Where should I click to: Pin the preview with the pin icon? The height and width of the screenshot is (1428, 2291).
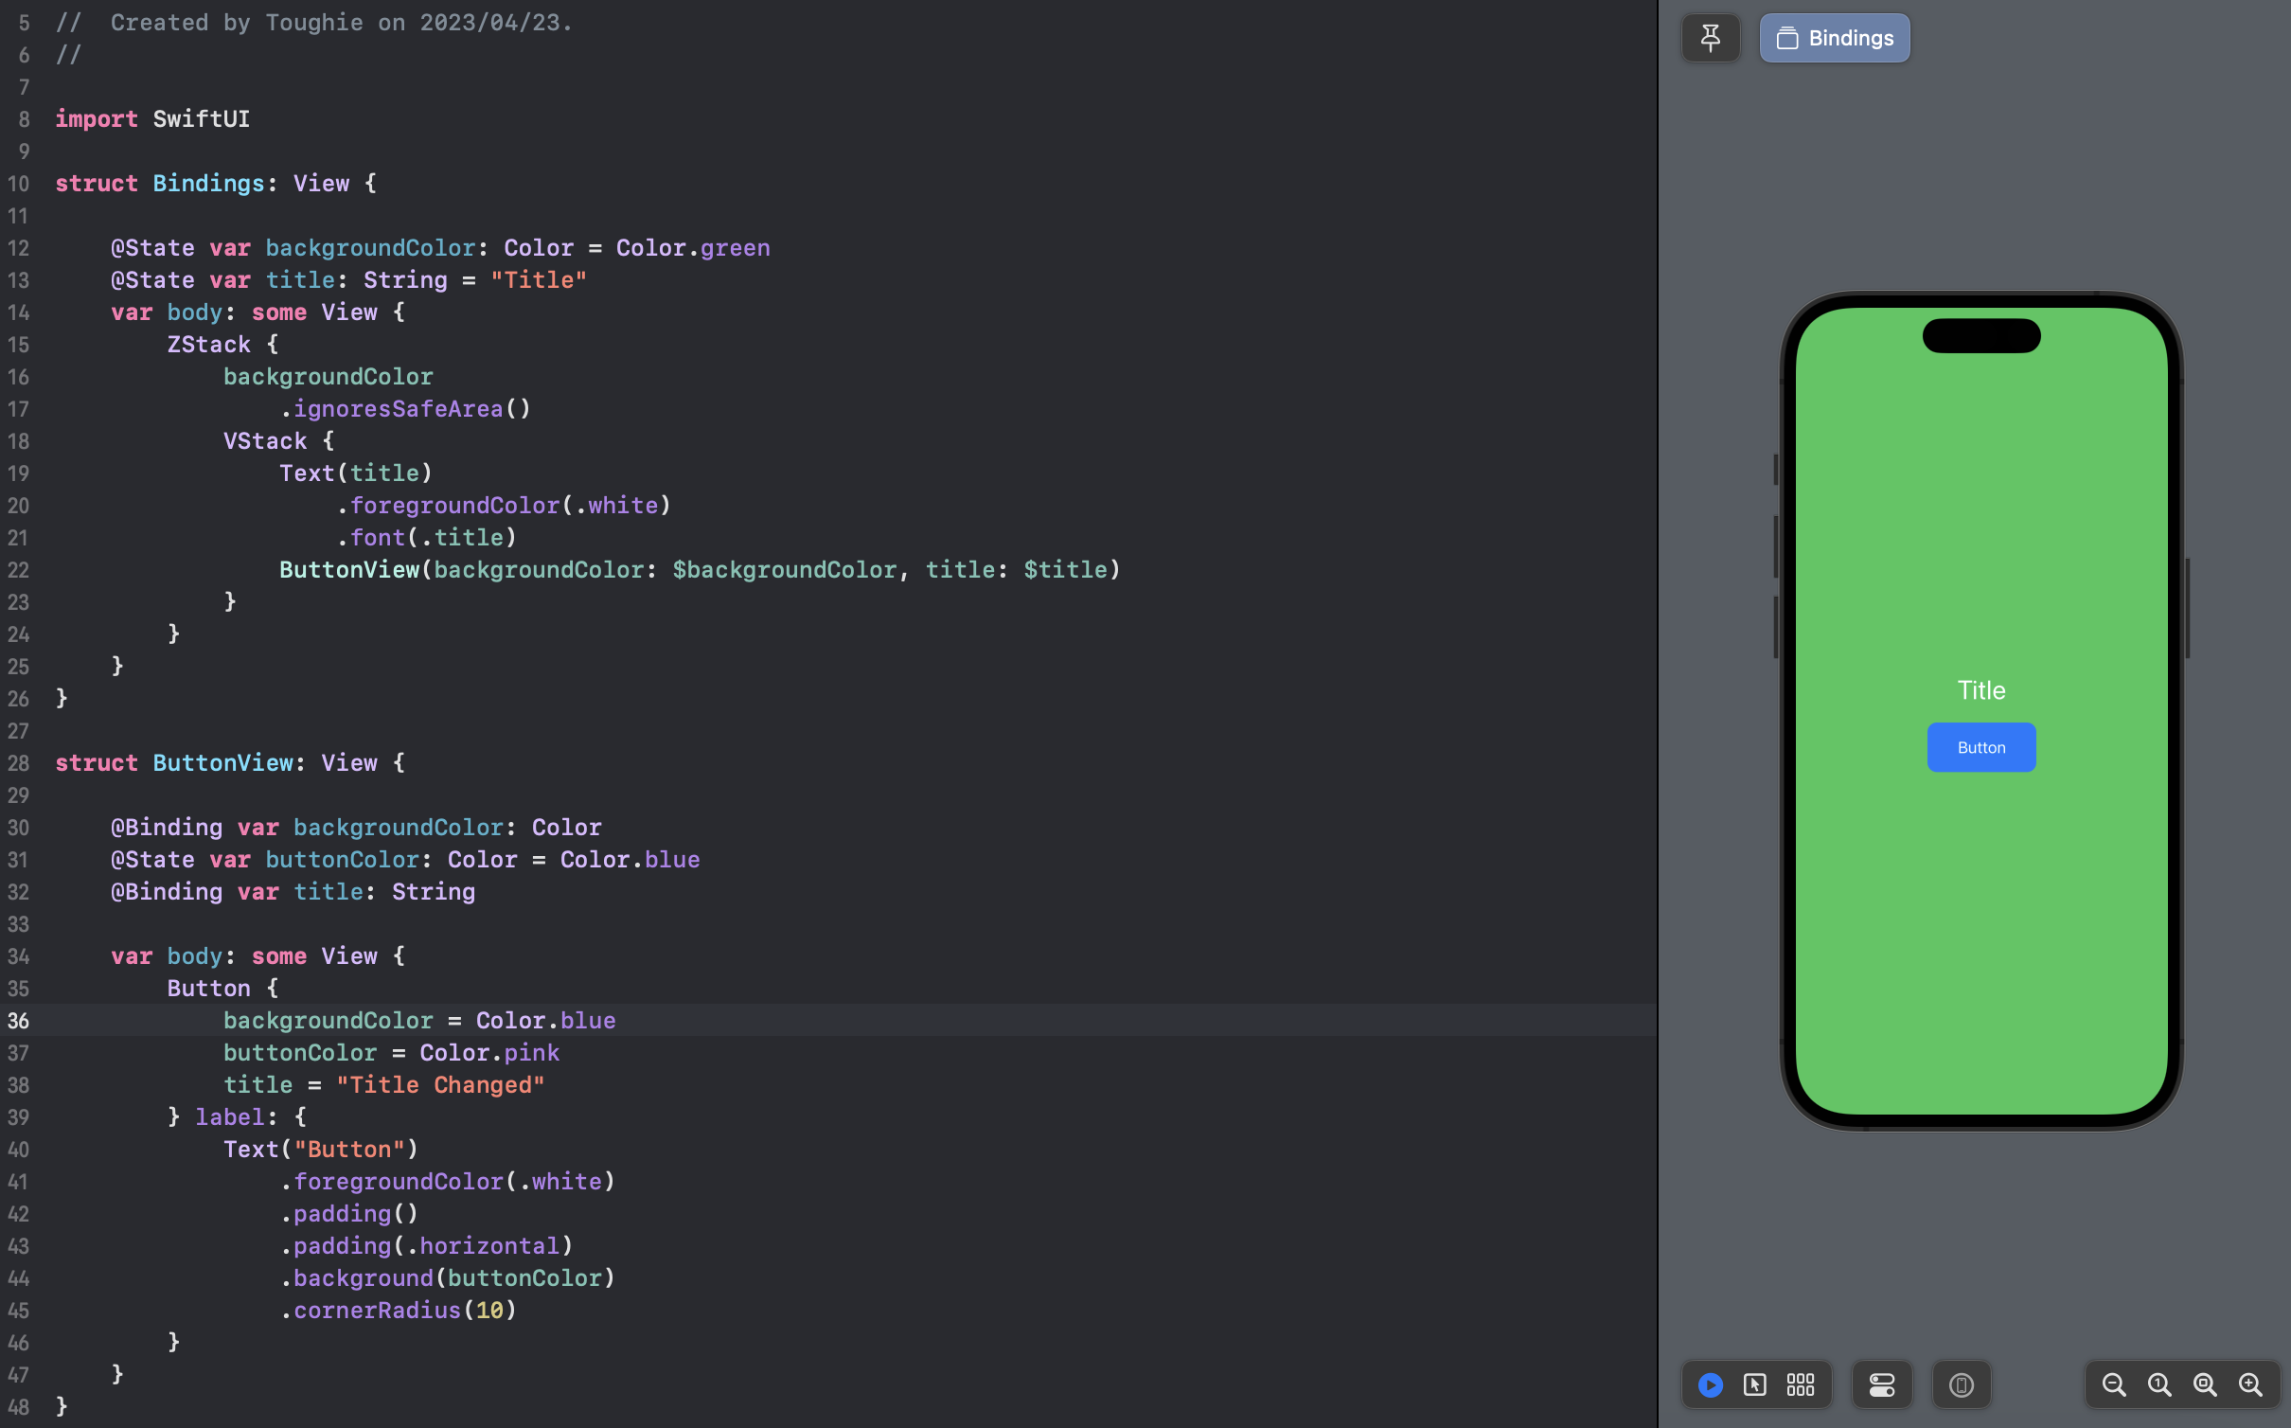[1710, 38]
